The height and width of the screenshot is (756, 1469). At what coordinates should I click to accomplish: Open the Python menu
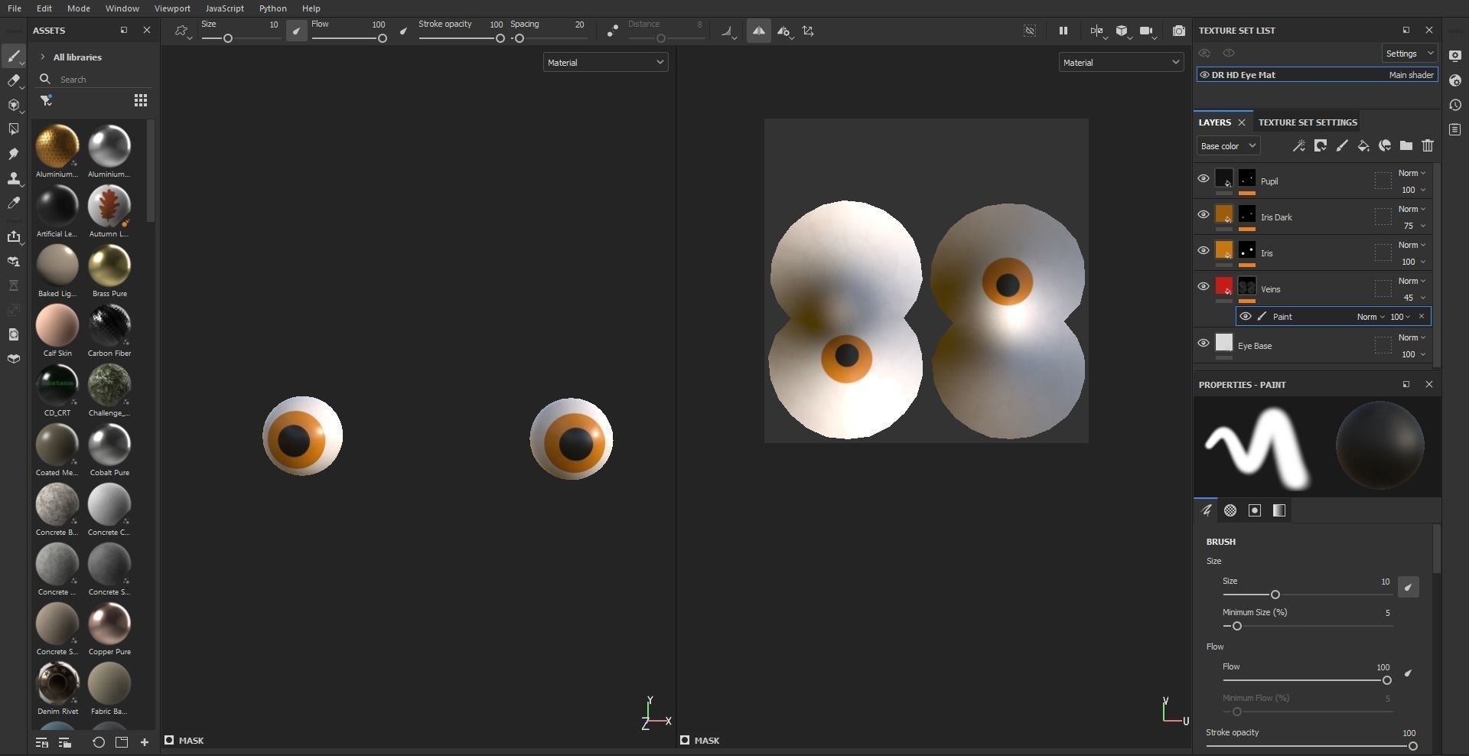pyautogui.click(x=272, y=8)
